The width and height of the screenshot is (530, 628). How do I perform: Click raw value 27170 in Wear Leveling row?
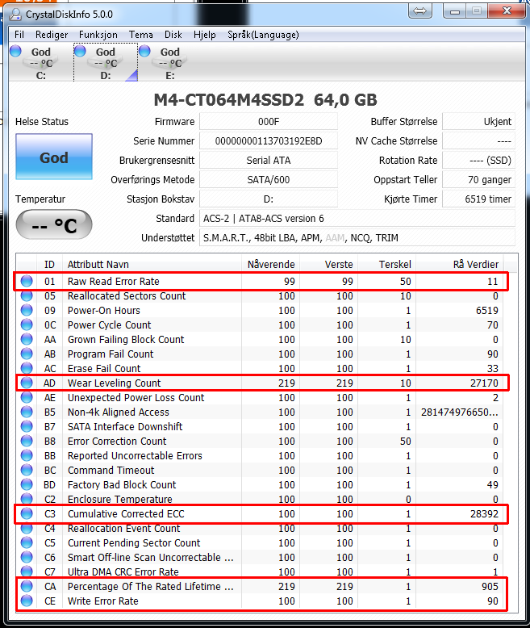click(484, 383)
